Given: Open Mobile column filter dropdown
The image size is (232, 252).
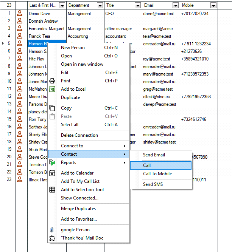Looking at the screenshot, I should coord(213,6).
